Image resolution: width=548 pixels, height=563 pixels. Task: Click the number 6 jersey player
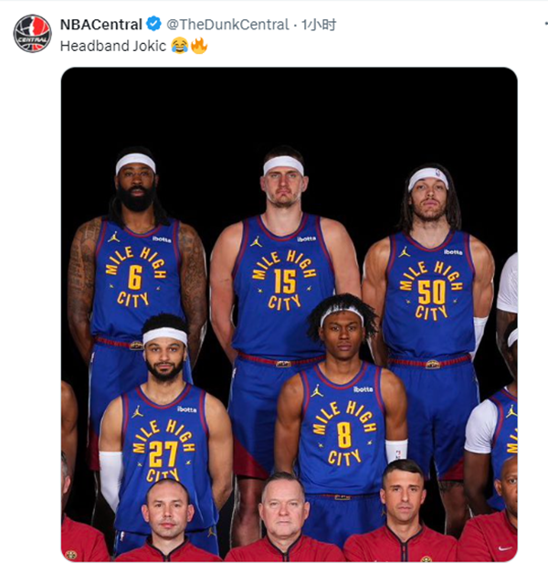pos(136,274)
